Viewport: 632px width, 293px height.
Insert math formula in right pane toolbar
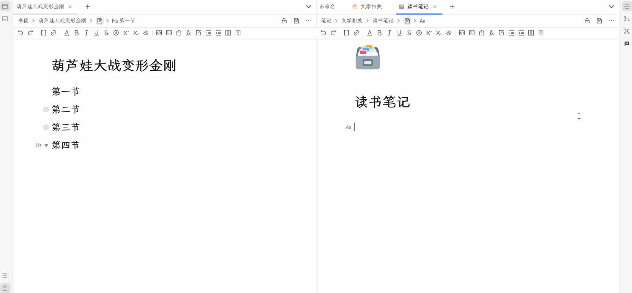click(x=492, y=33)
